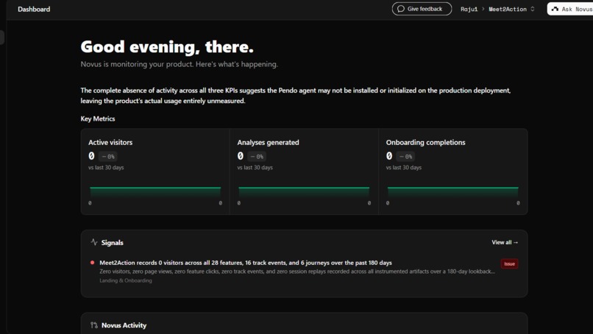This screenshot has width=593, height=334.
Task: Click the sidebar collapse handle on left edge
Action: 2,38
